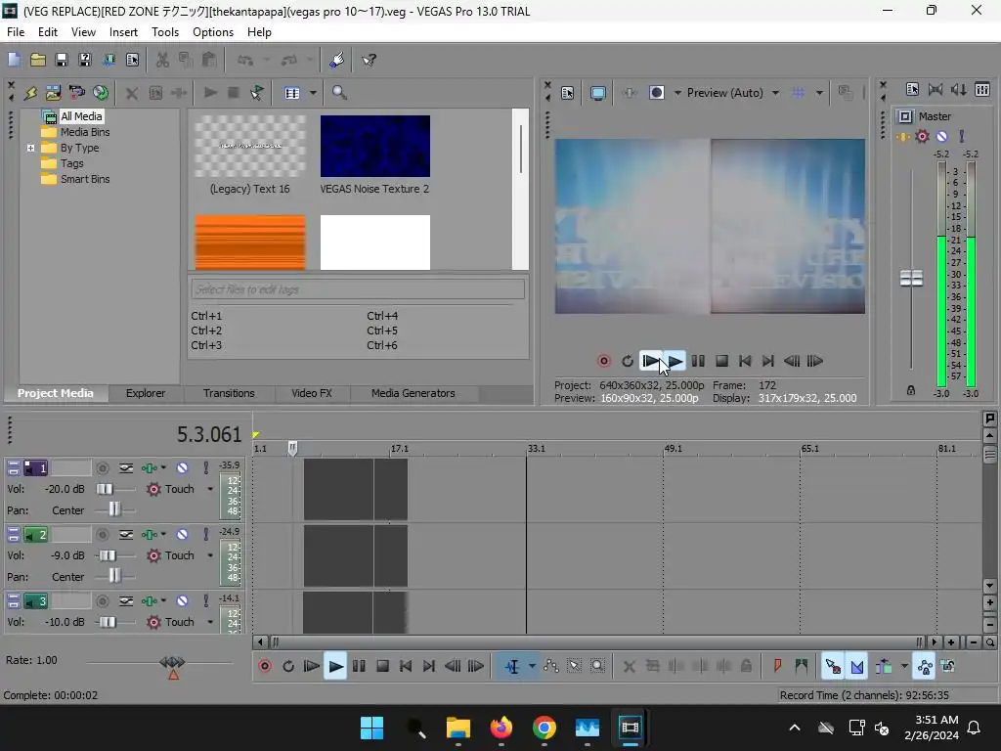1001x751 pixels.
Task: Click the Record button under the video preview
Action: coord(604,361)
